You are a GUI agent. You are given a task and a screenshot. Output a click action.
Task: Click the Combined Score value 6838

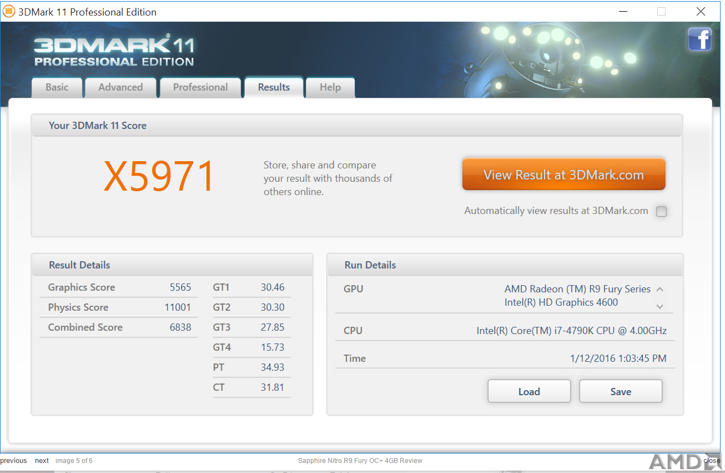[180, 327]
